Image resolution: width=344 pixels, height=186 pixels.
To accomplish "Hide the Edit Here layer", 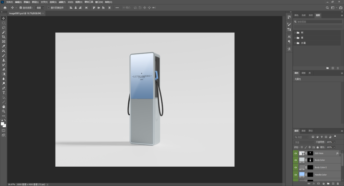I will pyautogui.click(x=296, y=153).
